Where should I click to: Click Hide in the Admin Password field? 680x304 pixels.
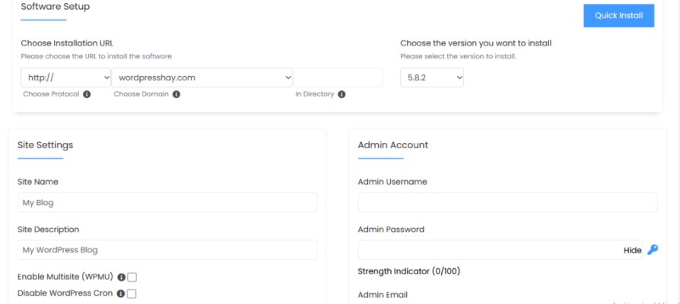(x=632, y=250)
